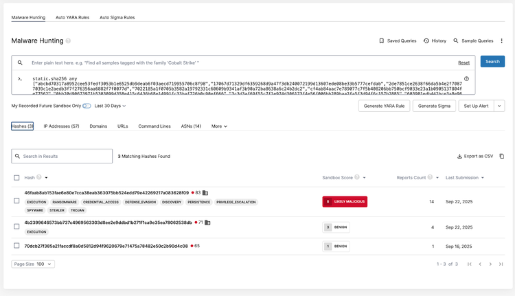
Task: Expand the Set Up Alert arrow menu
Action: pyautogui.click(x=499, y=106)
